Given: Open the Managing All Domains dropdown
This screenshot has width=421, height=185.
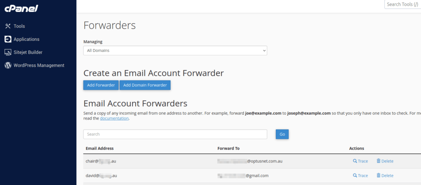Looking at the screenshot, I should 175,51.
